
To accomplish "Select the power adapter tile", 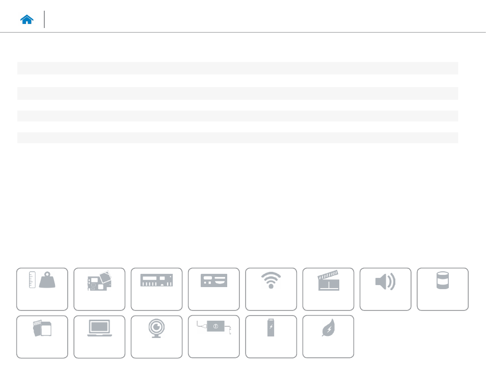I will pyautogui.click(x=214, y=336).
